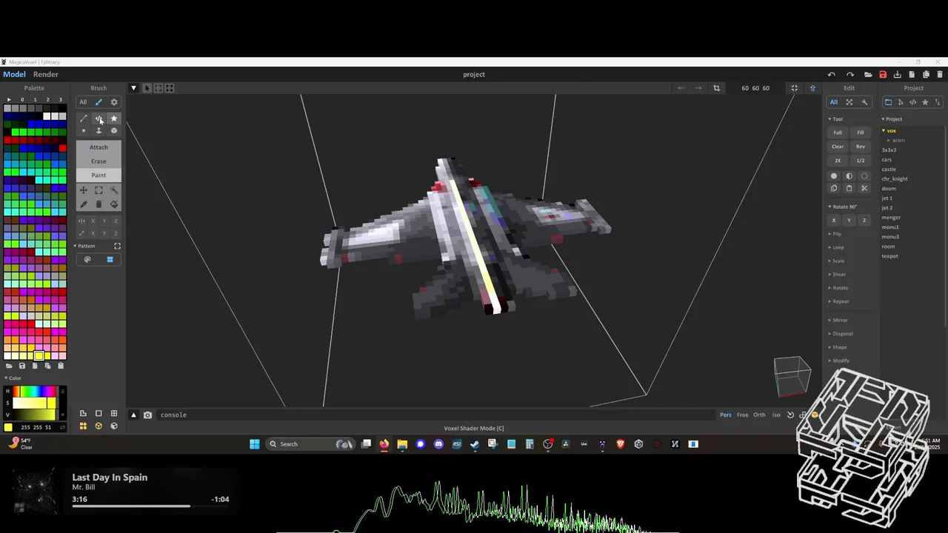Select the box brush cube icon
948x533 pixels.
coord(114,131)
